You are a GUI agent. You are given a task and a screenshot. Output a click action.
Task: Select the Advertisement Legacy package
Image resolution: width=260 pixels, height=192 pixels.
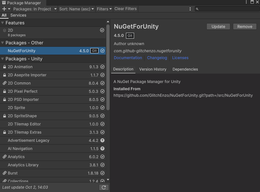tap(53, 140)
